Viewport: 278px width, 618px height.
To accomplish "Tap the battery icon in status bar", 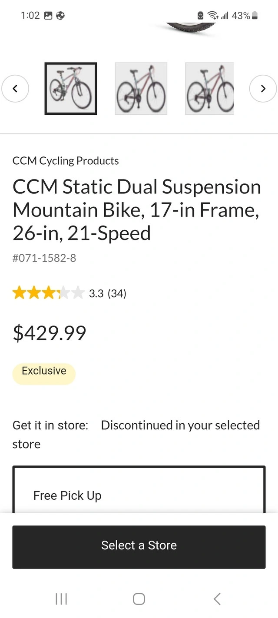I will (255, 16).
